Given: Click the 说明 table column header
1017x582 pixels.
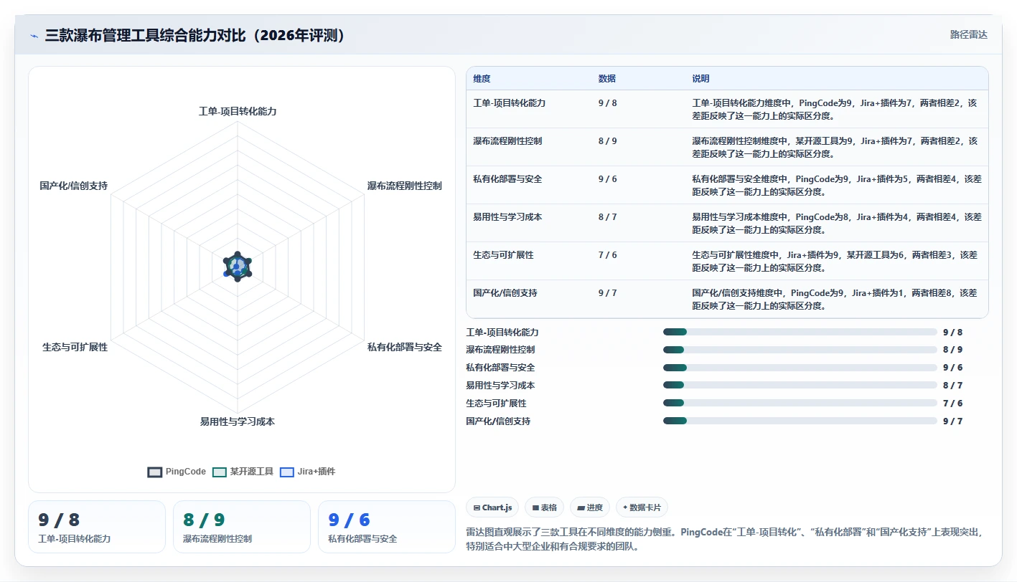Looking at the screenshot, I should pyautogui.click(x=700, y=79).
